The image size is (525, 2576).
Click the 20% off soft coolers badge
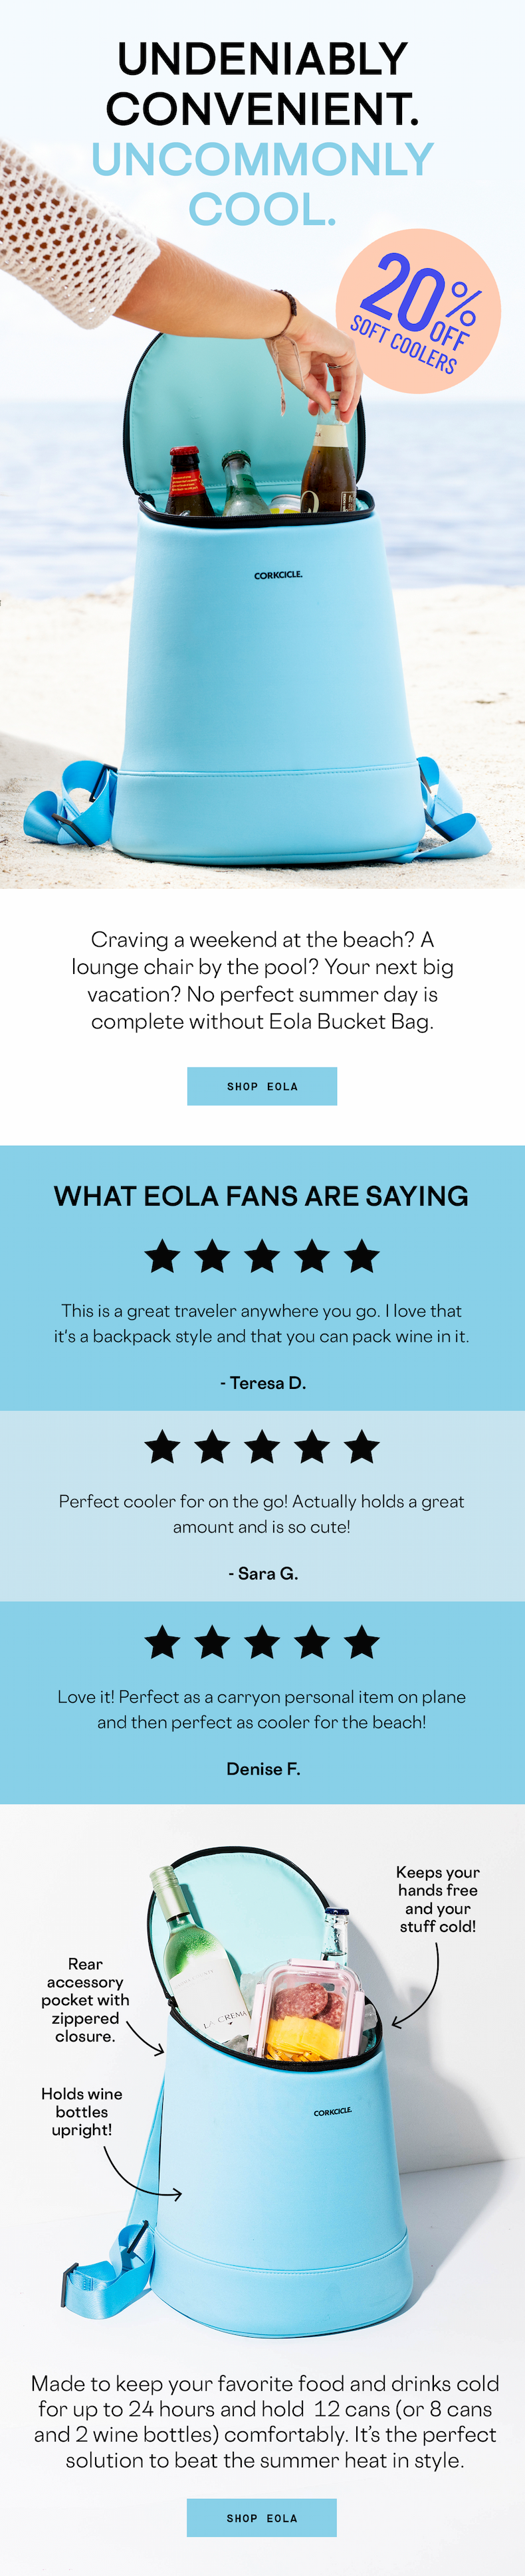tap(418, 311)
